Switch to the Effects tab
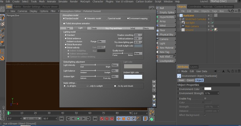The image size is (241, 126). pos(146,28)
